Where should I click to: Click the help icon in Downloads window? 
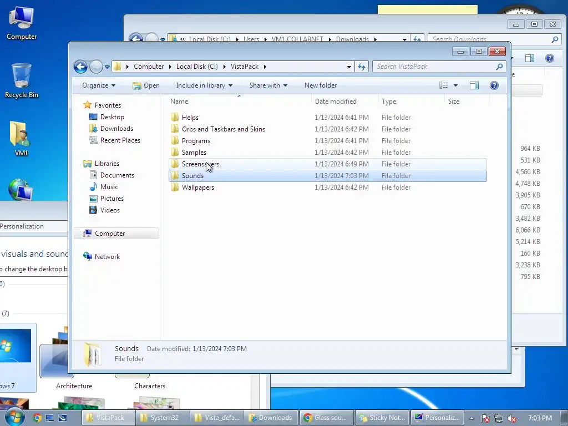point(550,58)
